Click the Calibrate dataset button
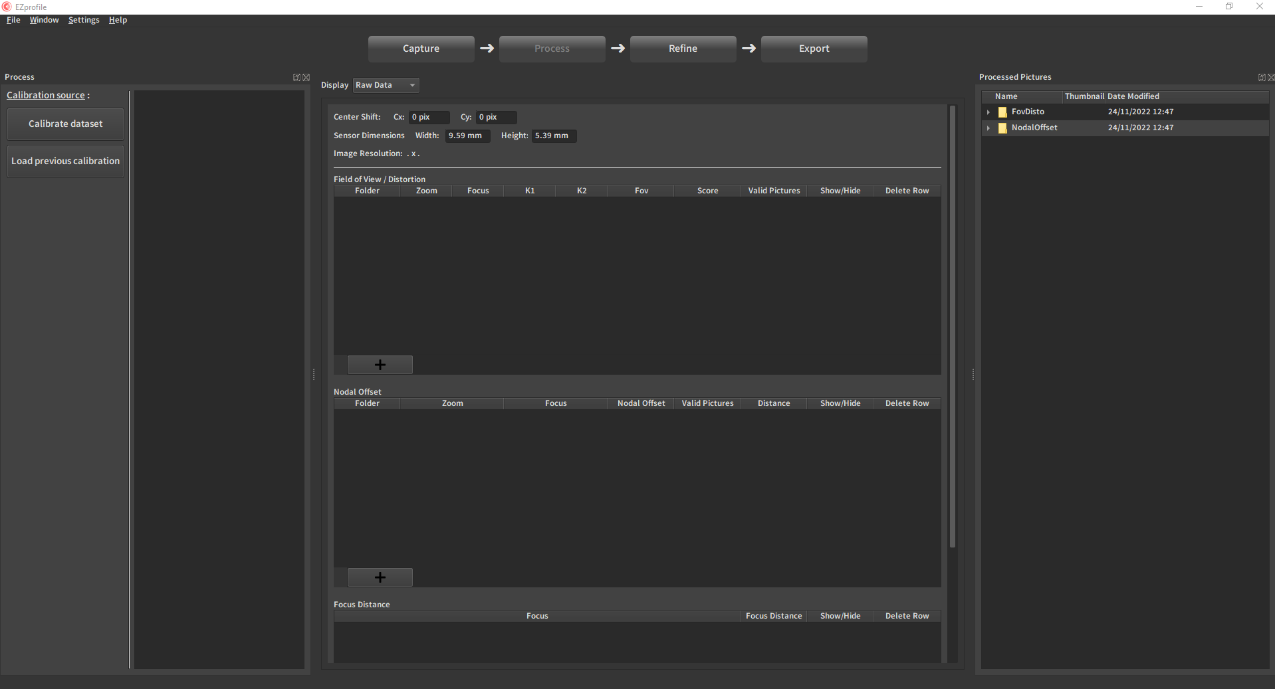 [x=65, y=124]
